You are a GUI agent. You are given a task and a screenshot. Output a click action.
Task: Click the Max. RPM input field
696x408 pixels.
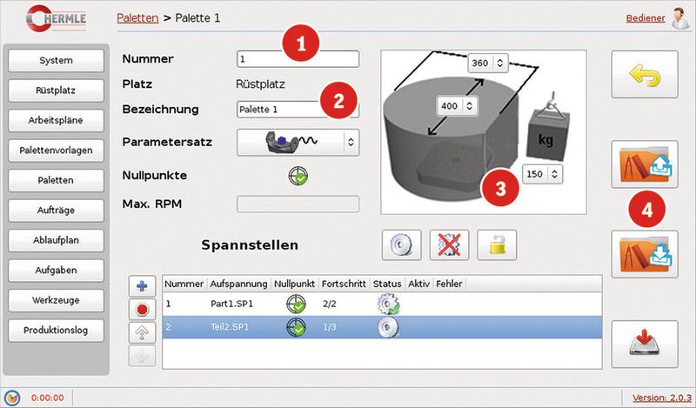(298, 204)
